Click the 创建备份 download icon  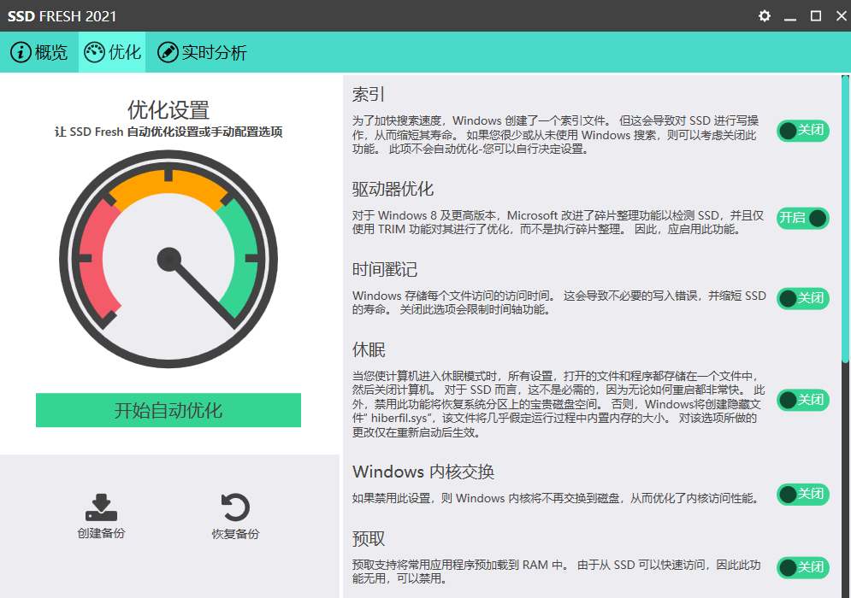coord(101,507)
